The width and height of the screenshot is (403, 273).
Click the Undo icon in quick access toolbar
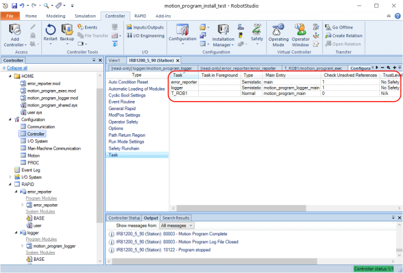click(x=22, y=5)
